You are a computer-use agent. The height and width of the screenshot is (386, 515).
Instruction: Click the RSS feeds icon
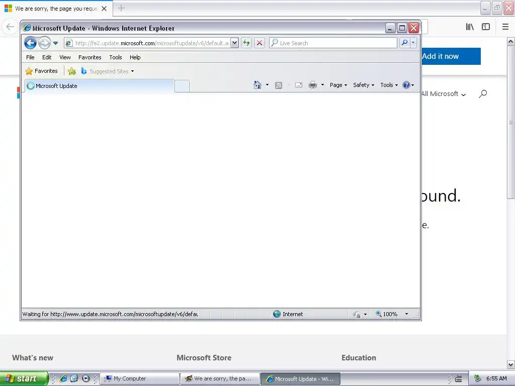279,85
